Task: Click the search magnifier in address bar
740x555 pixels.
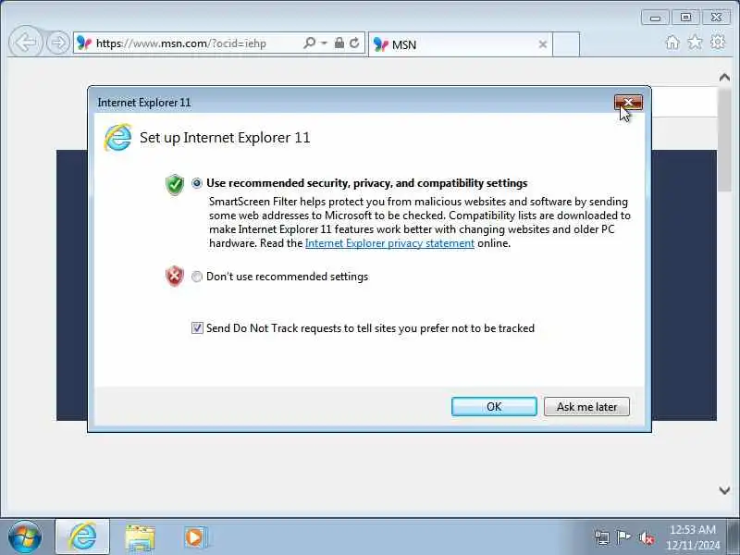Action: pyautogui.click(x=309, y=43)
